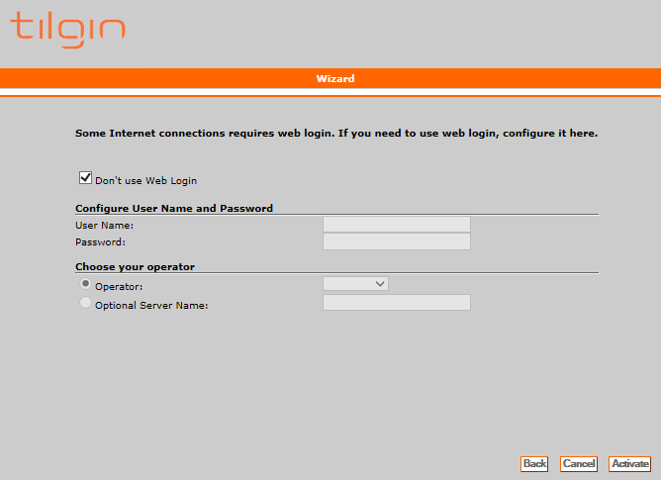Click the Activate button
The width and height of the screenshot is (661, 480).
click(629, 464)
